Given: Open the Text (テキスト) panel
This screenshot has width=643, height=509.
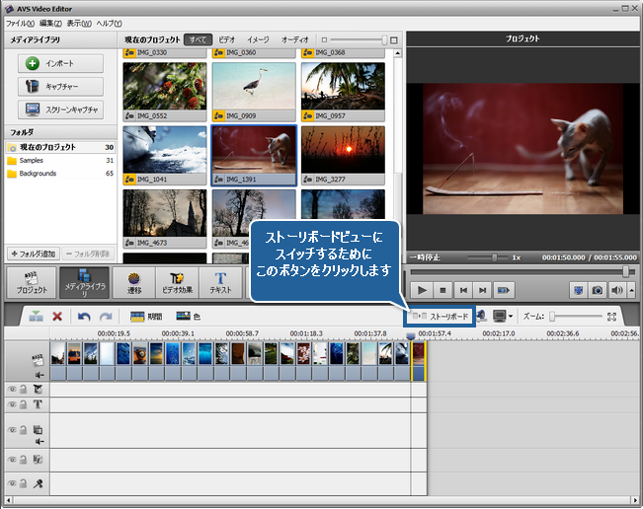Looking at the screenshot, I should coord(221,283).
